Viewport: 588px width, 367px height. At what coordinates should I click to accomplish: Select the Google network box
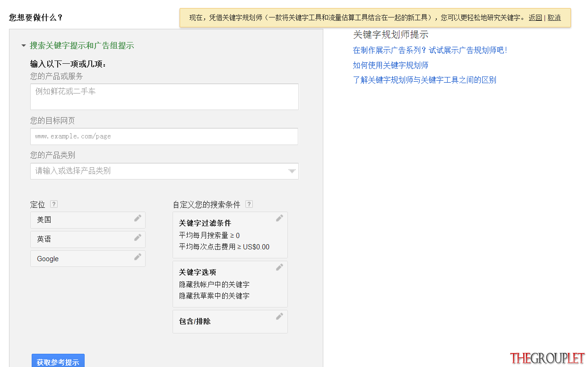click(x=88, y=259)
